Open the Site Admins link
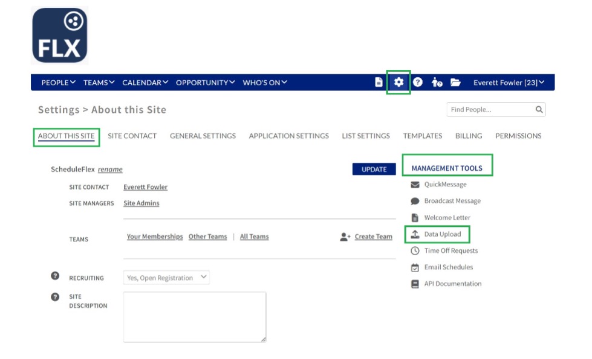The image size is (592, 359). point(141,203)
